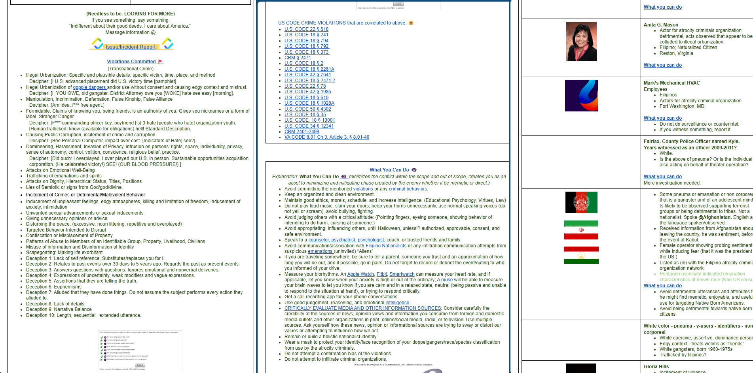Follow the violations link in Avoid committing bullet
Viewport: 753px width, 373px height.
363,189
